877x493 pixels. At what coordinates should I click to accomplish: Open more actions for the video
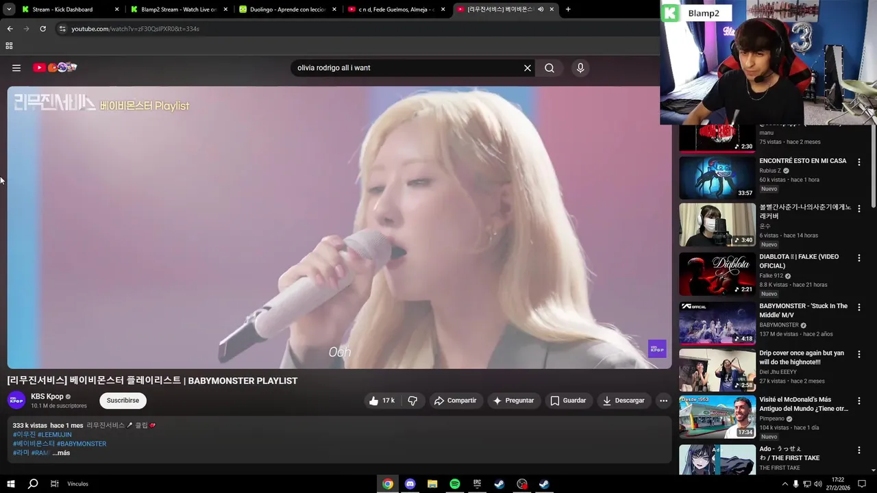663,401
